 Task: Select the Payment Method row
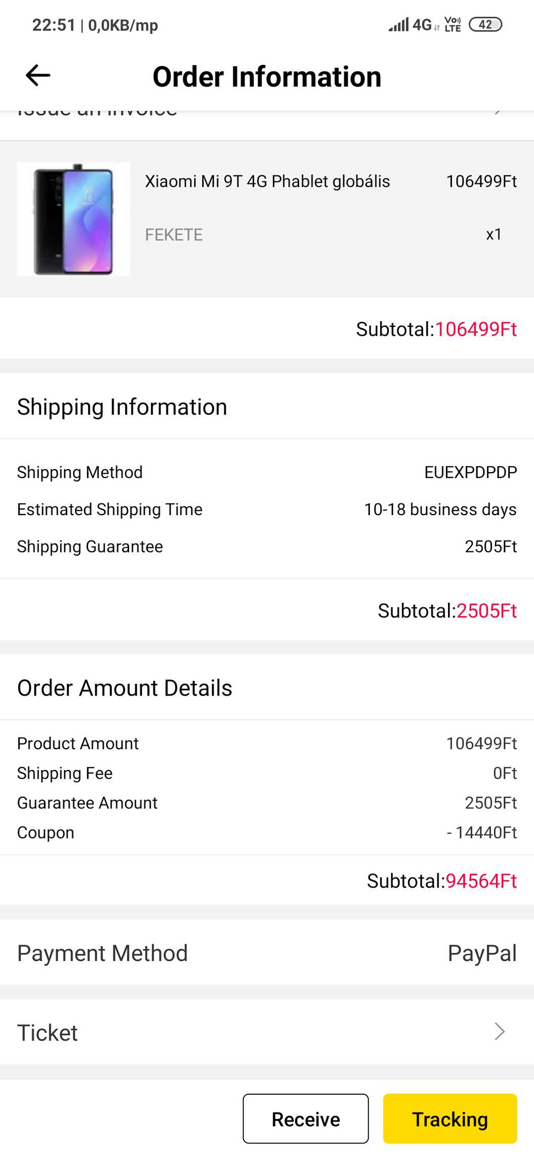pos(267,953)
